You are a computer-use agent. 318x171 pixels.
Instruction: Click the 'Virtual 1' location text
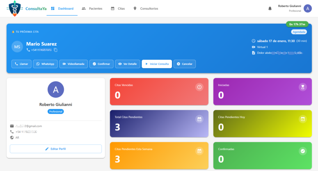[x=263, y=47]
